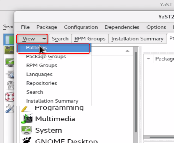The image size is (174, 143).
Task: Click the System monitor icon in list
Action: (26, 130)
